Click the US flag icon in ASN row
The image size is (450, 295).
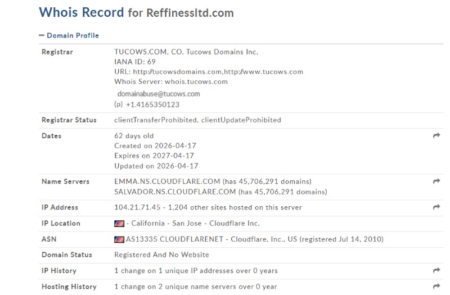[119, 239]
